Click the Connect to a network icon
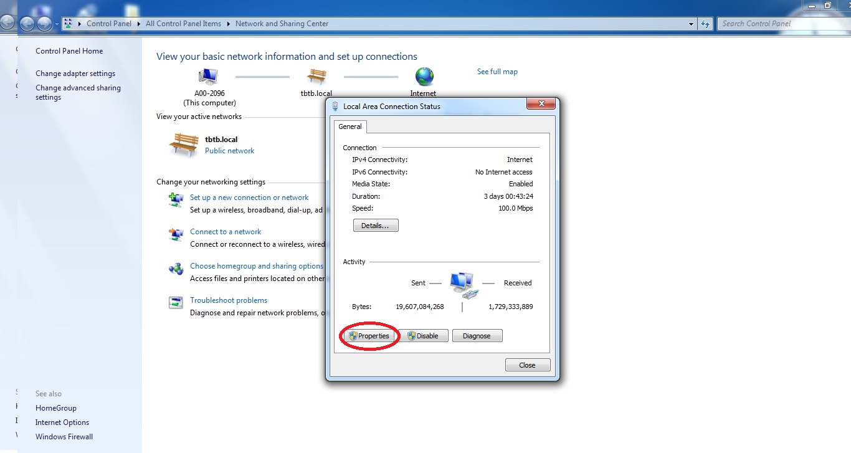The height and width of the screenshot is (453, 851). click(x=176, y=235)
